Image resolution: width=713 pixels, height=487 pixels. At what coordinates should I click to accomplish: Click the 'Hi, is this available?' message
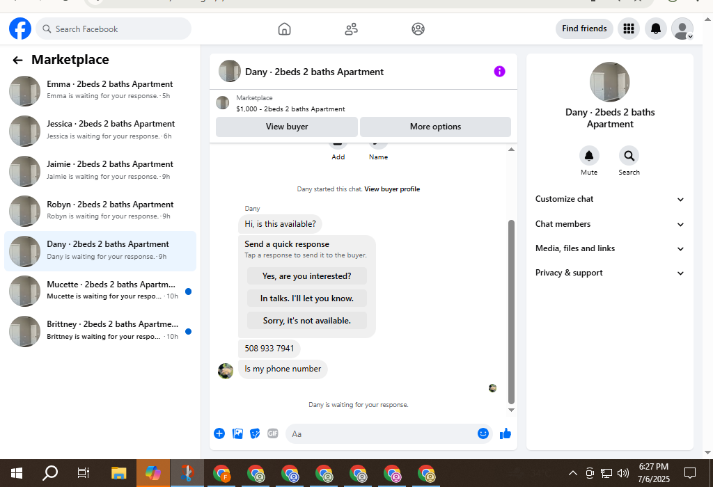pyautogui.click(x=280, y=224)
